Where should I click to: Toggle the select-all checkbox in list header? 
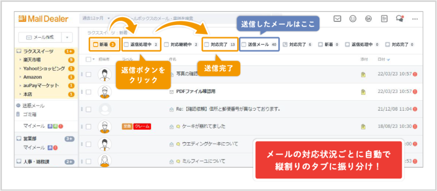89,59
